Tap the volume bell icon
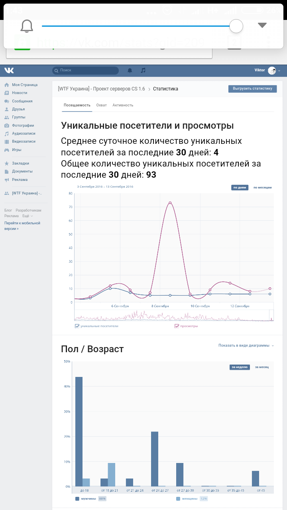Image resolution: width=287 pixels, height=510 pixels. click(x=27, y=26)
